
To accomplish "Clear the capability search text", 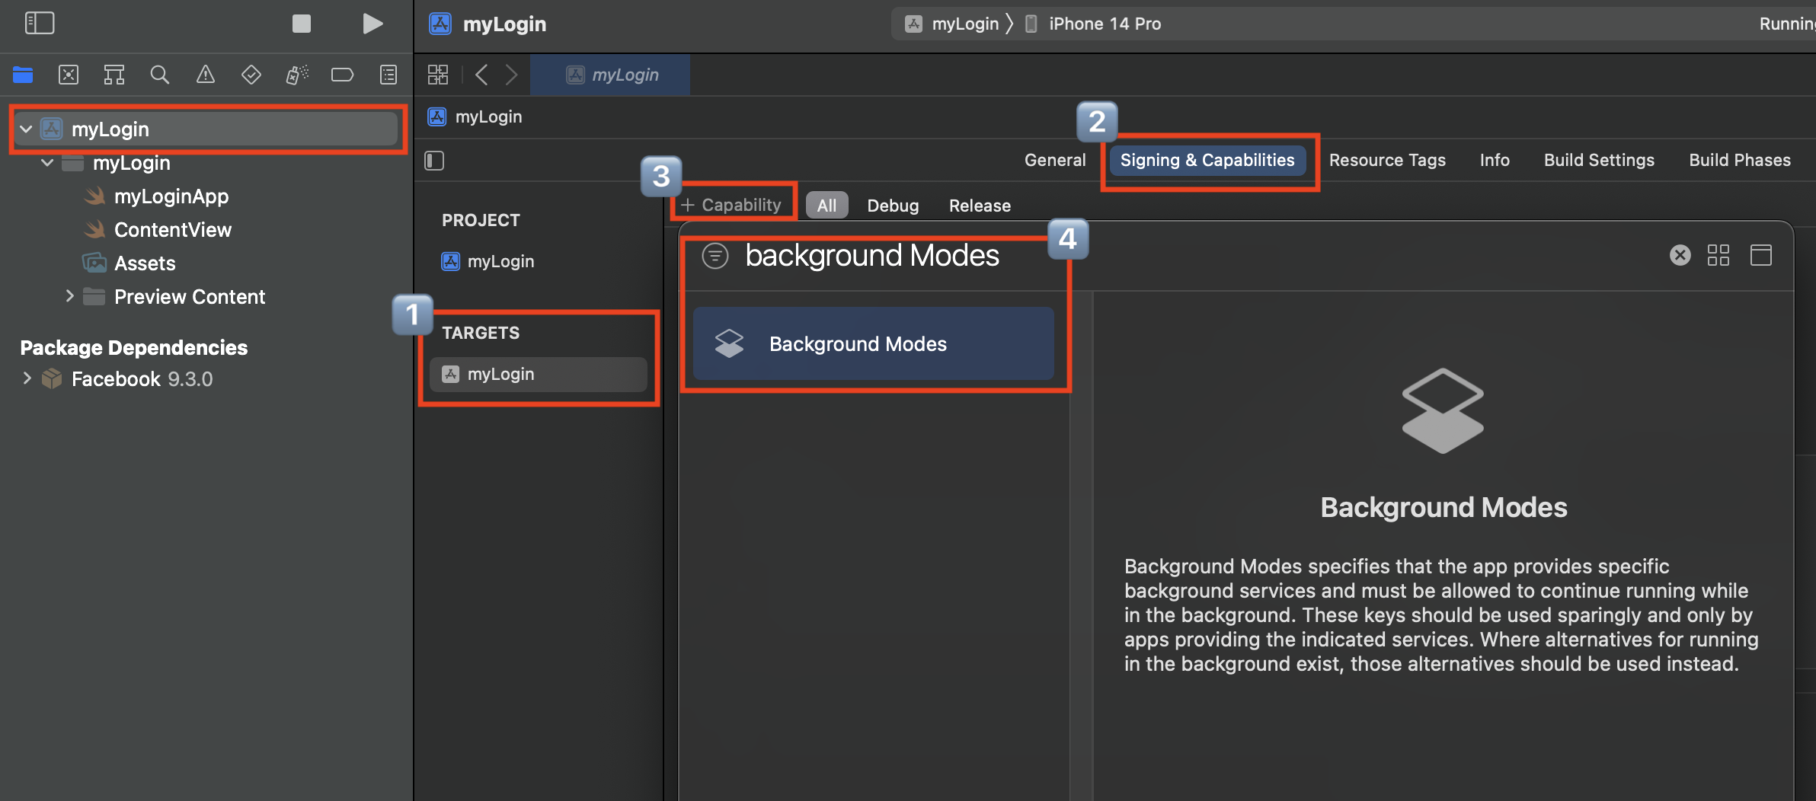I will (x=1680, y=255).
